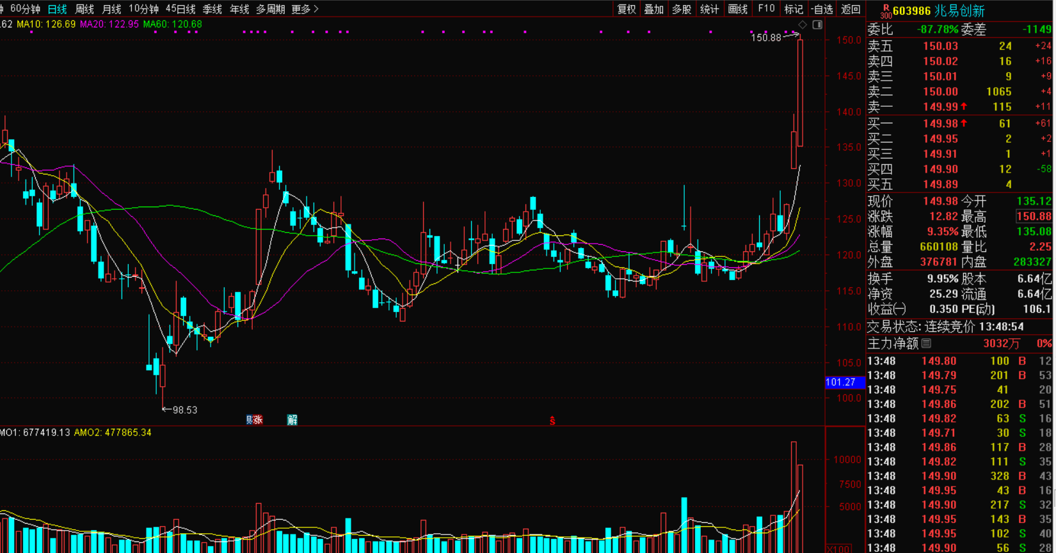
Task: Switch to the 10分钟 period tab
Action: [143, 9]
